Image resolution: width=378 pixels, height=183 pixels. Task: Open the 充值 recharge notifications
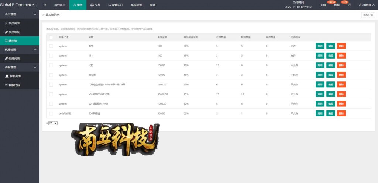click(x=323, y=5)
